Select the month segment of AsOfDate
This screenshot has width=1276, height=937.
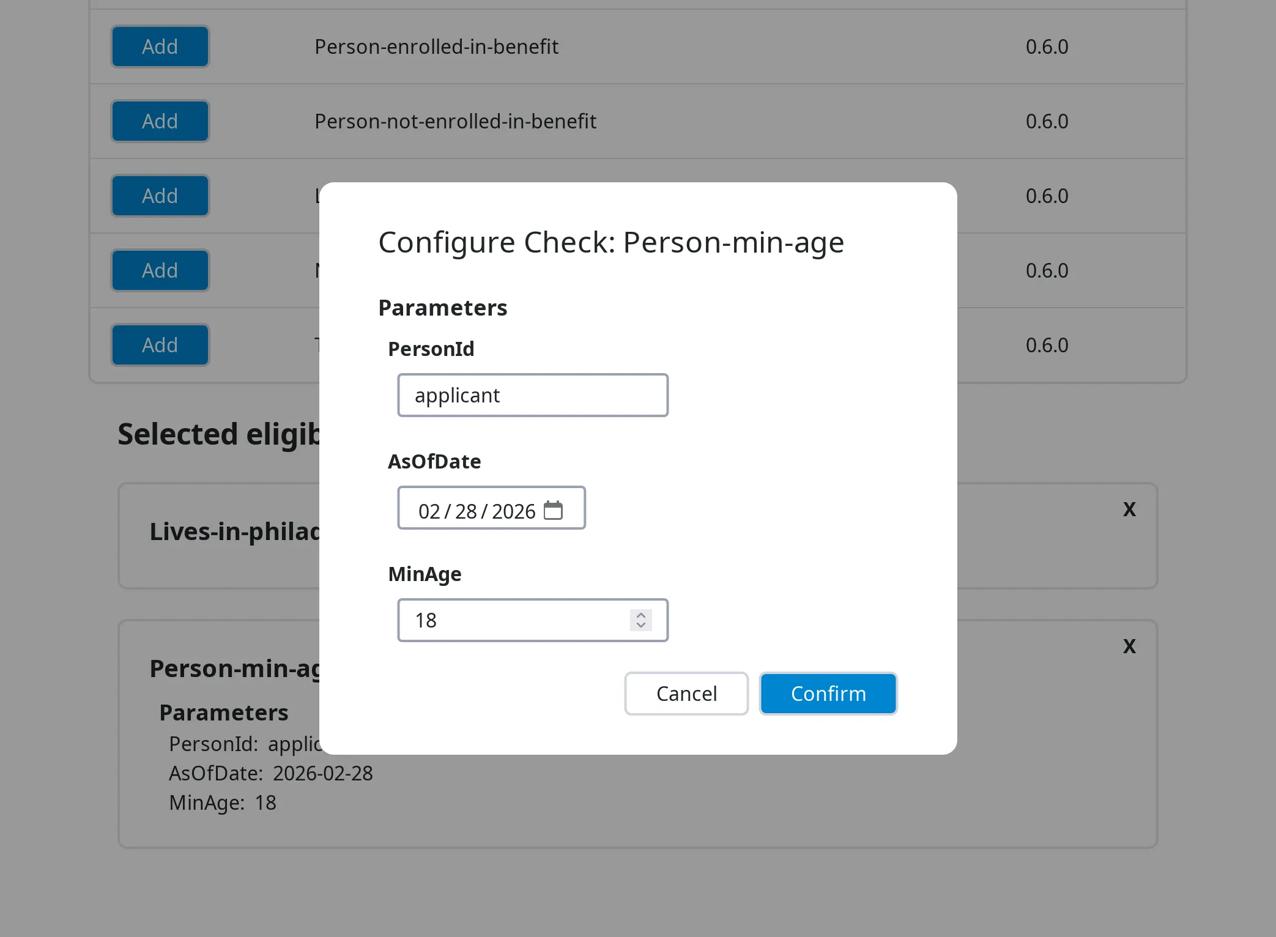tap(430, 511)
